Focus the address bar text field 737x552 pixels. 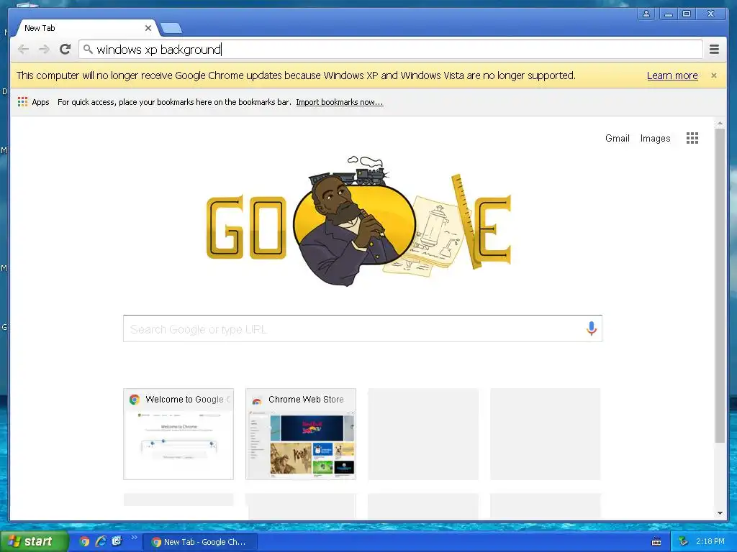[390, 49]
